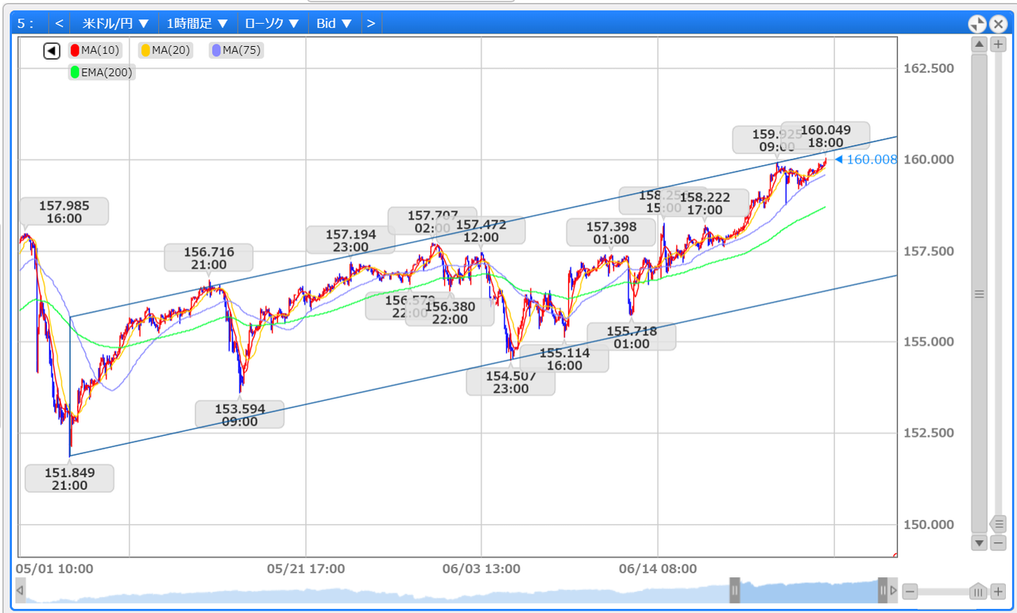
Task: Click the '+' zoom-in icon on the bottom time scale
Action: click(998, 592)
